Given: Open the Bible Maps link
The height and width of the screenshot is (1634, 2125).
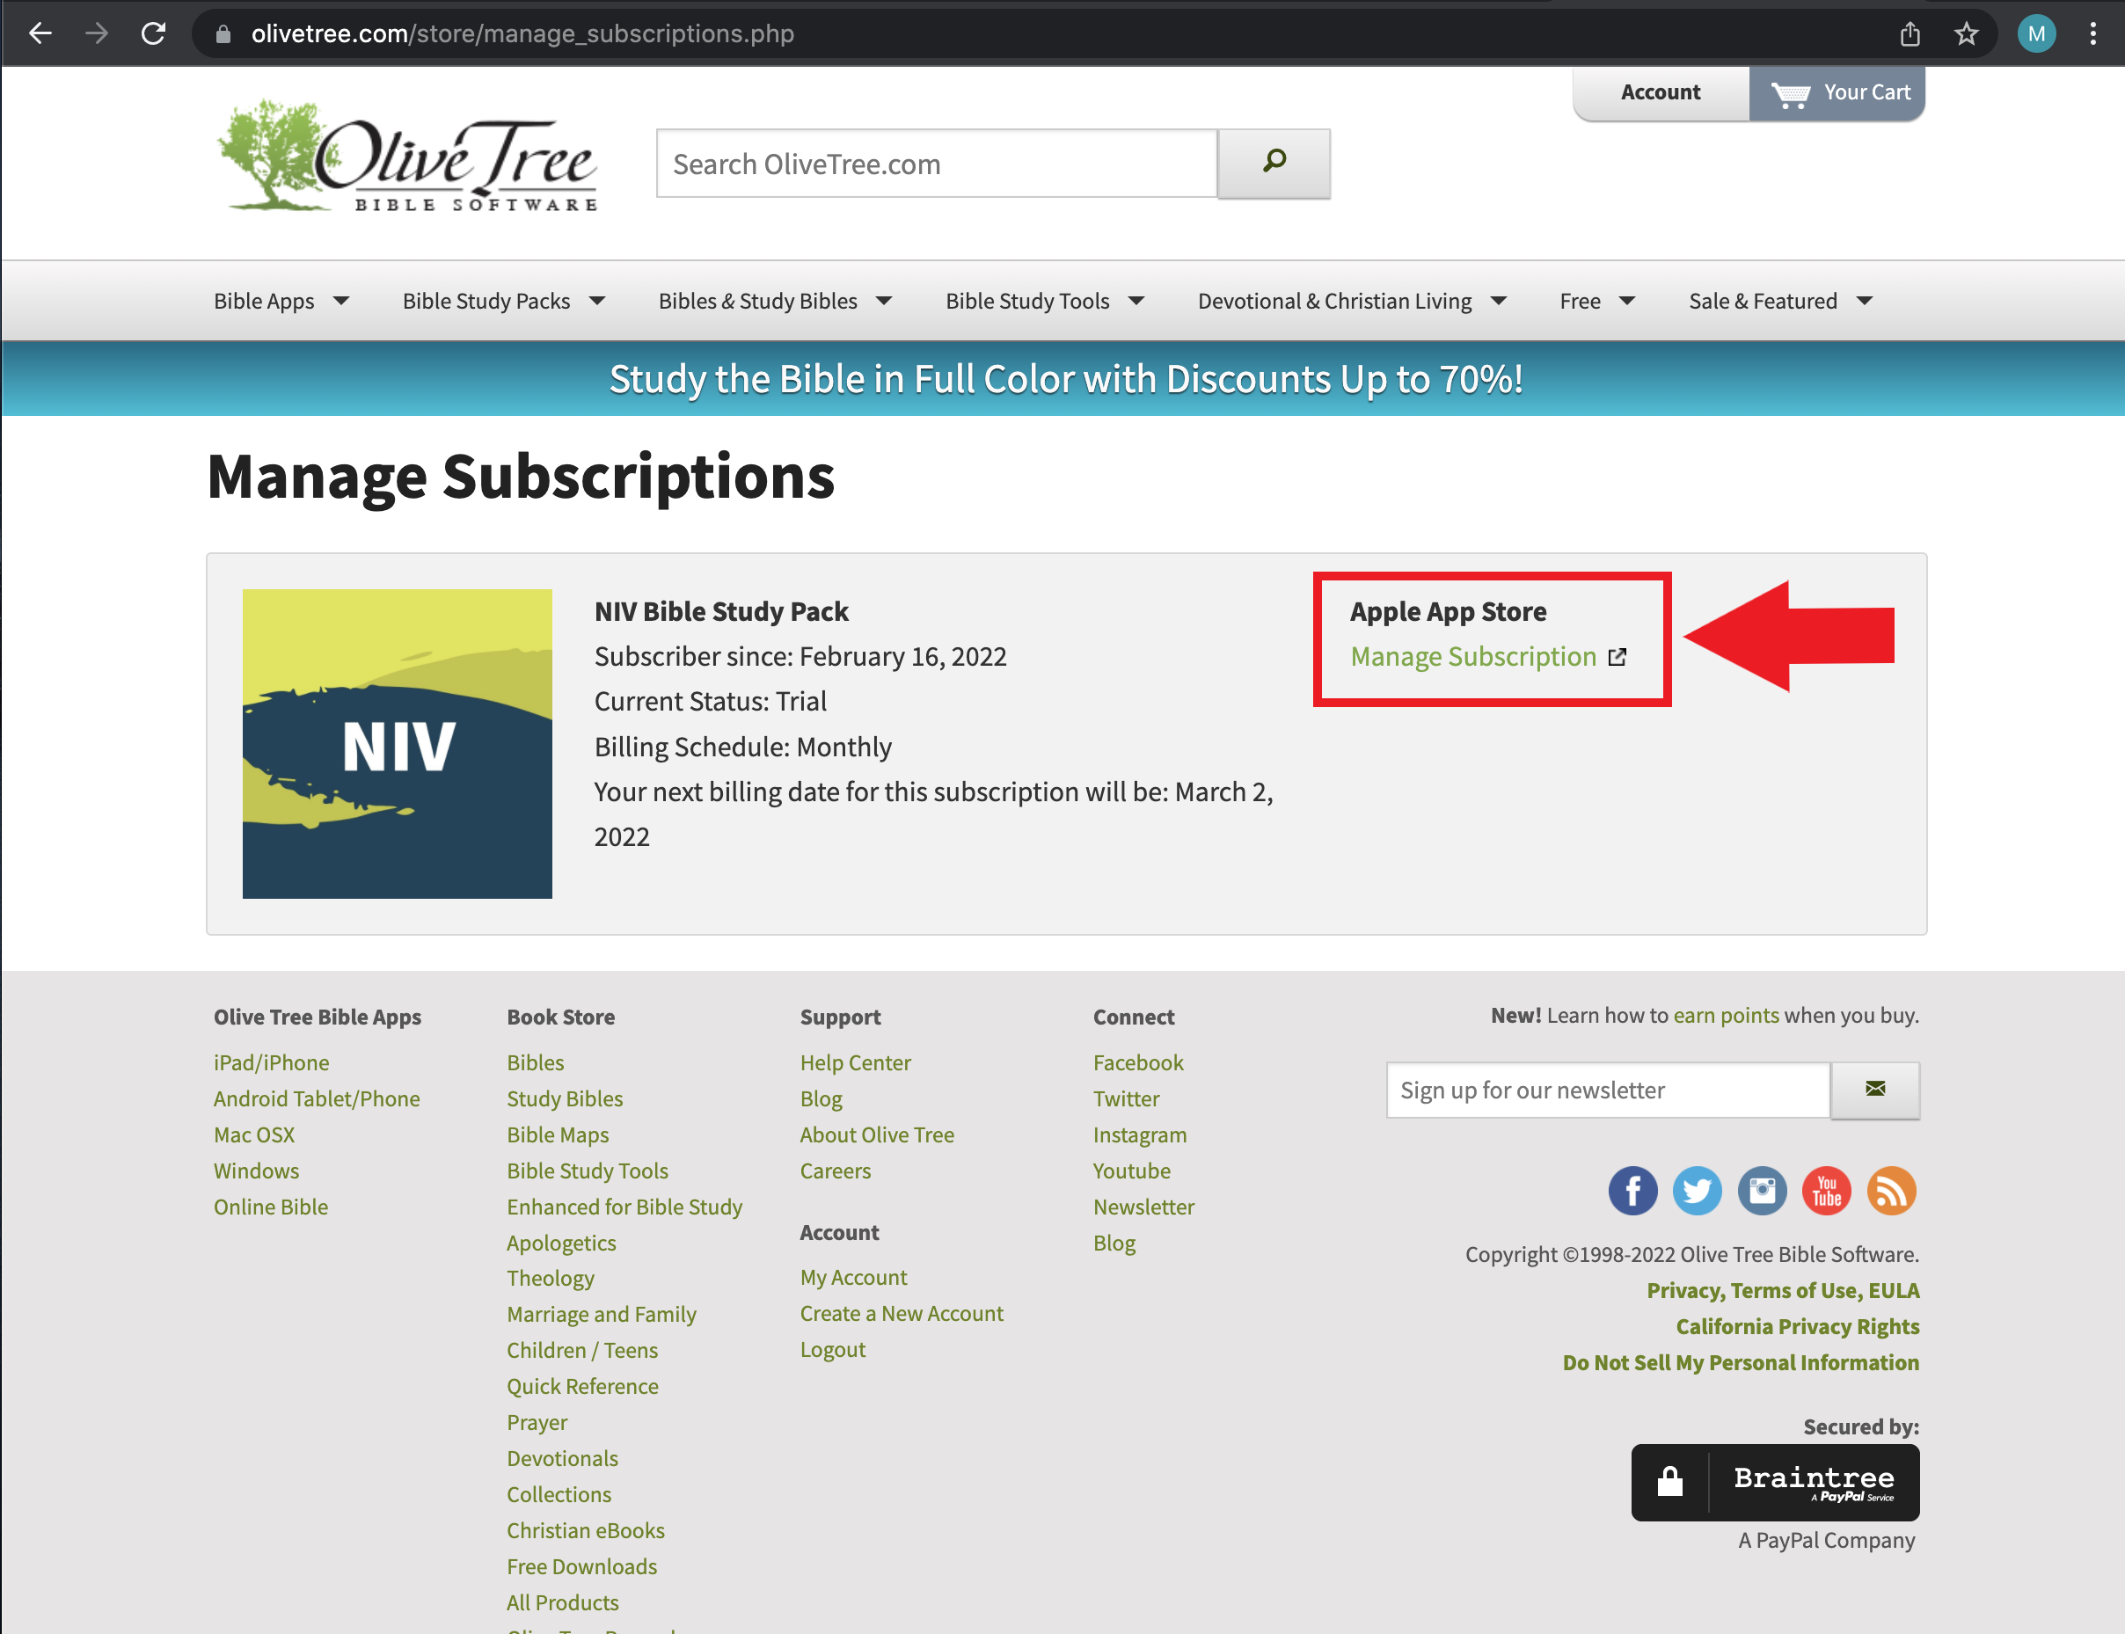Looking at the screenshot, I should click(x=559, y=1134).
